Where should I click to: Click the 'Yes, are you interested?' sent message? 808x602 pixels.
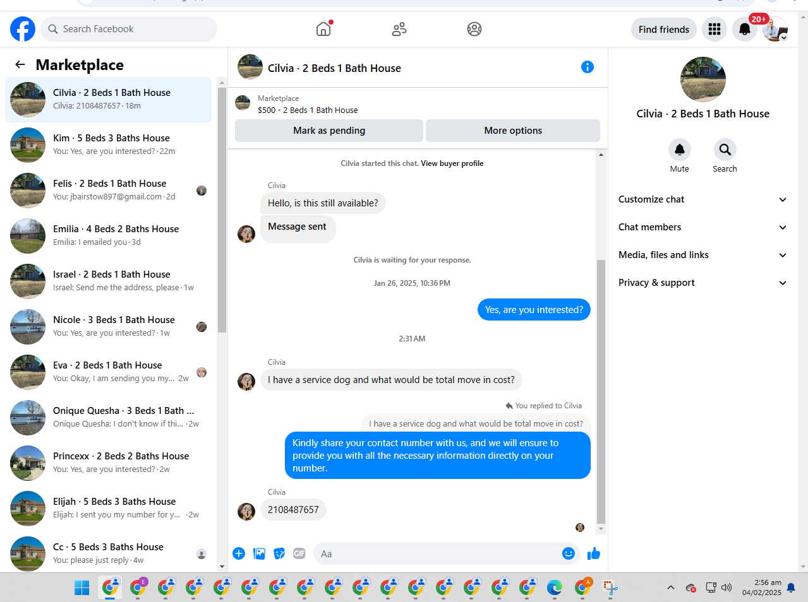534,310
